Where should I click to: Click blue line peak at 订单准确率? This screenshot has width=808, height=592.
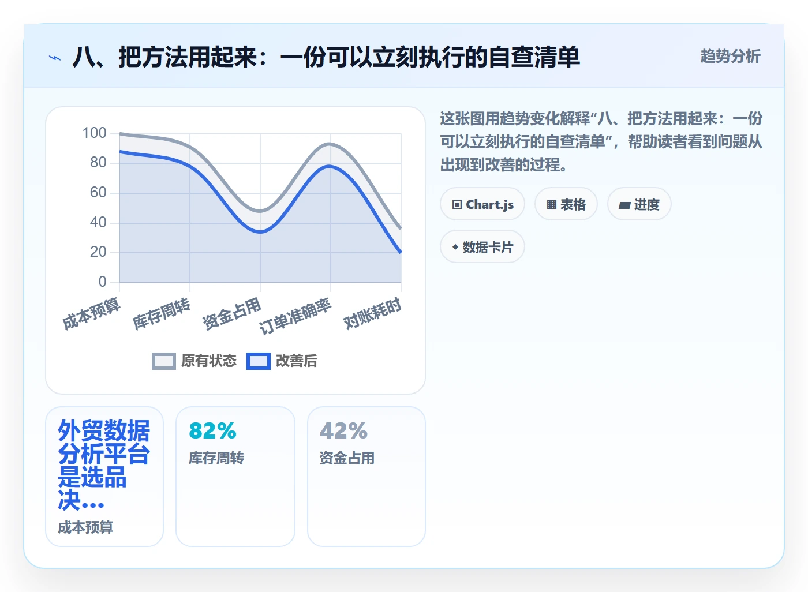pyautogui.click(x=330, y=166)
